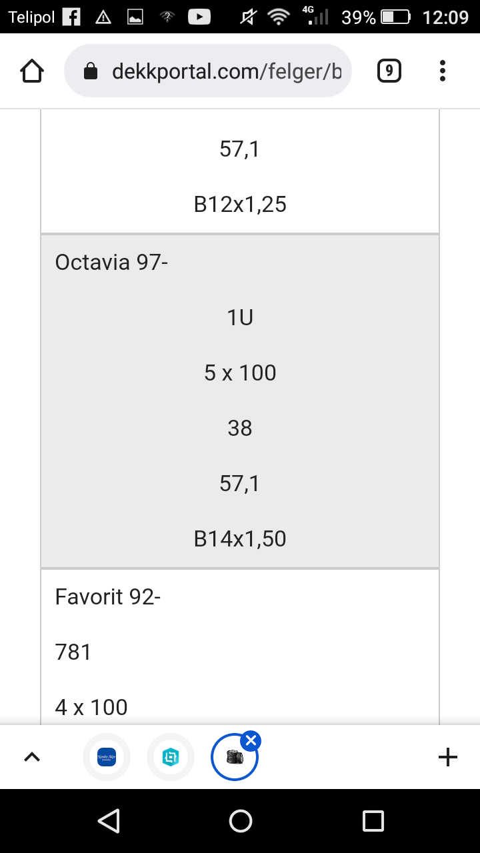Click the padlock site security icon
Screen dimensions: 480x853
click(x=91, y=71)
